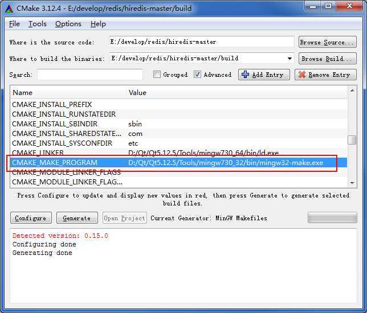The height and width of the screenshot is (313, 367).
Task: Expand the build binaries path dropdown
Action: click(289, 59)
